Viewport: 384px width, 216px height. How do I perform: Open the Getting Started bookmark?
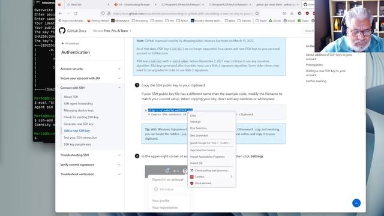[x=98, y=21]
